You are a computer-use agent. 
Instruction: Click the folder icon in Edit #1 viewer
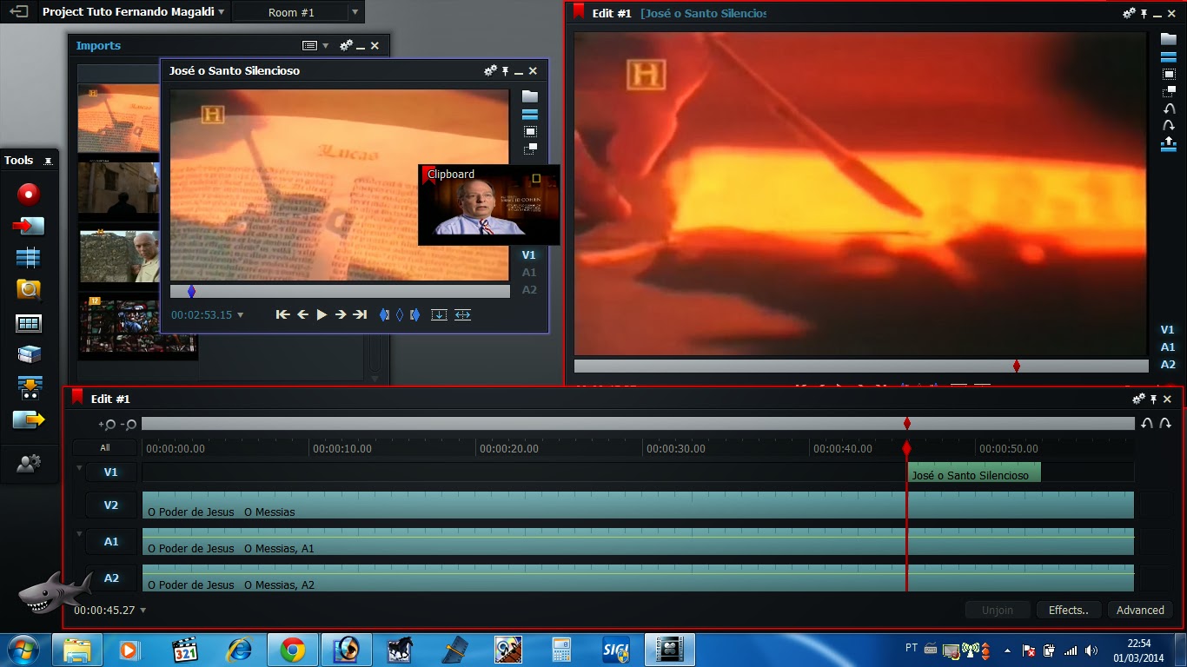point(1169,39)
